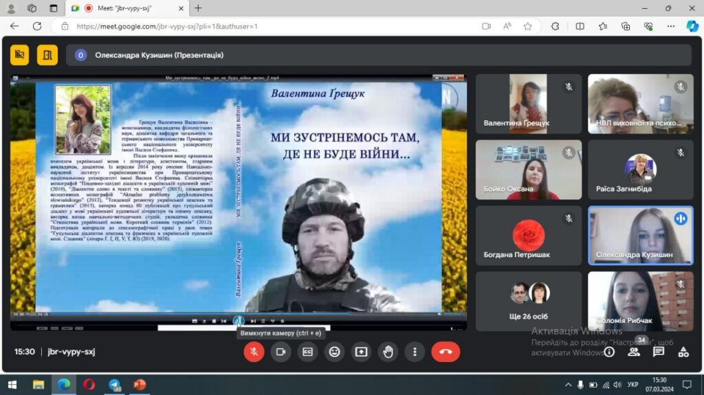
Task: Show the people list icon
Action: point(634,352)
